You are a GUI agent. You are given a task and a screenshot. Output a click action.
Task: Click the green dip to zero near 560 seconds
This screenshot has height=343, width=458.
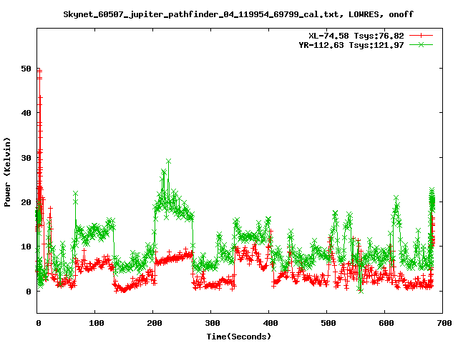pyautogui.click(x=361, y=291)
